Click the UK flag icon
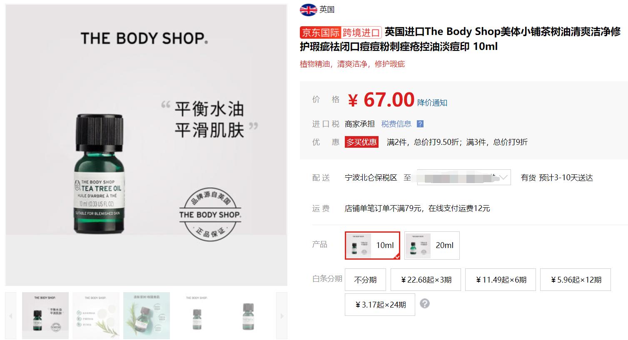 pos(308,10)
